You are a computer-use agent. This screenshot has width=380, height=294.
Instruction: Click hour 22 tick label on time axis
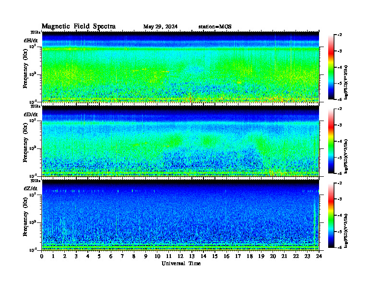296,257
